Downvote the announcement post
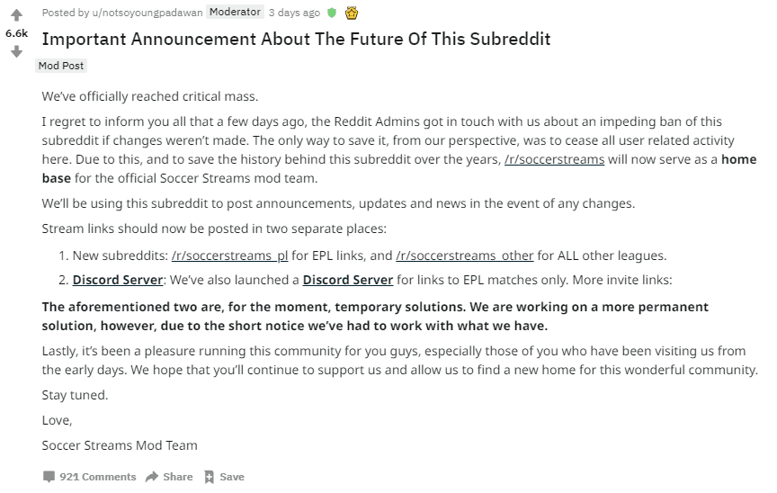This screenshot has height=493, width=777. [16, 52]
